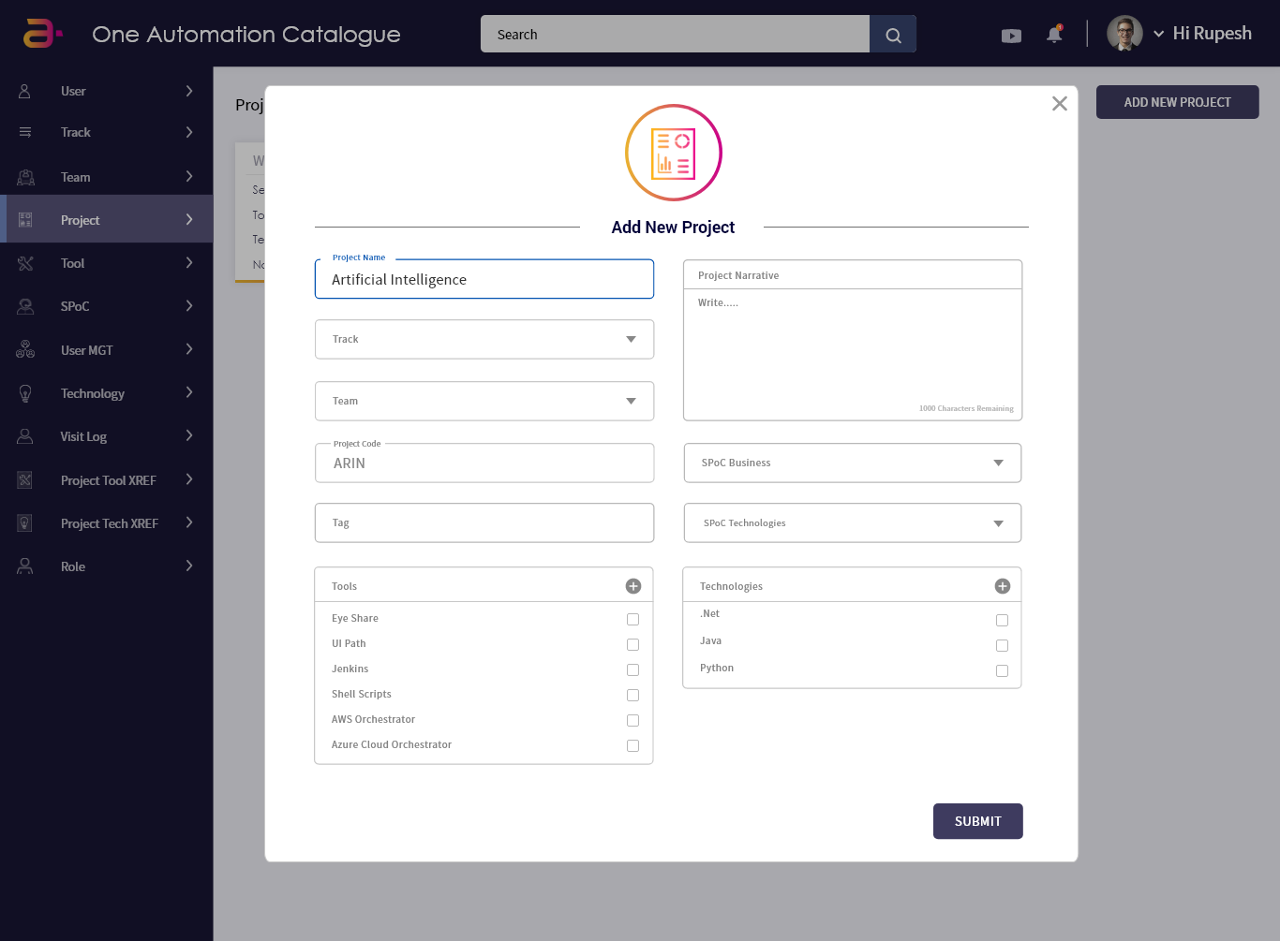Open the SPoC Technologies dropdown
The height and width of the screenshot is (941, 1280).
pyautogui.click(x=997, y=522)
